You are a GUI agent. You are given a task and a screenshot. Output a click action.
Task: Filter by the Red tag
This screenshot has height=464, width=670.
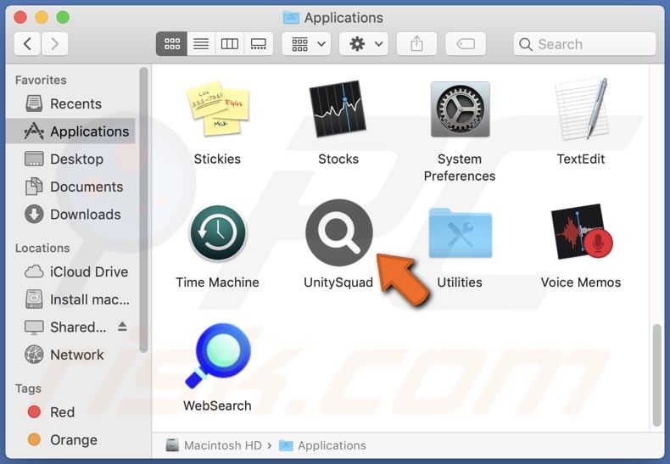coord(70,412)
